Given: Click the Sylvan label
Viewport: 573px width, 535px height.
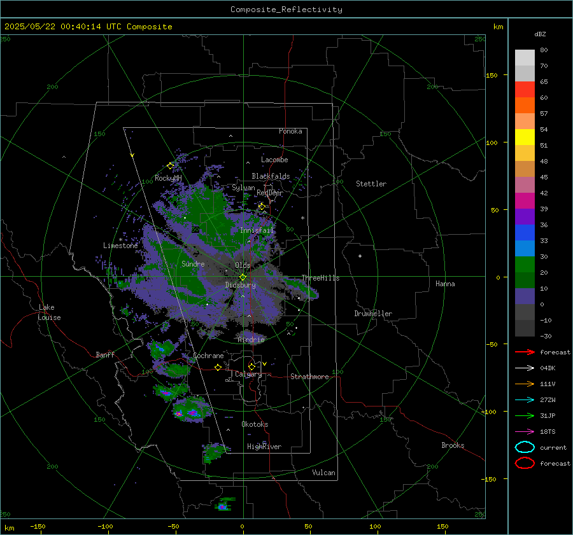Looking at the screenshot, I should point(243,188).
